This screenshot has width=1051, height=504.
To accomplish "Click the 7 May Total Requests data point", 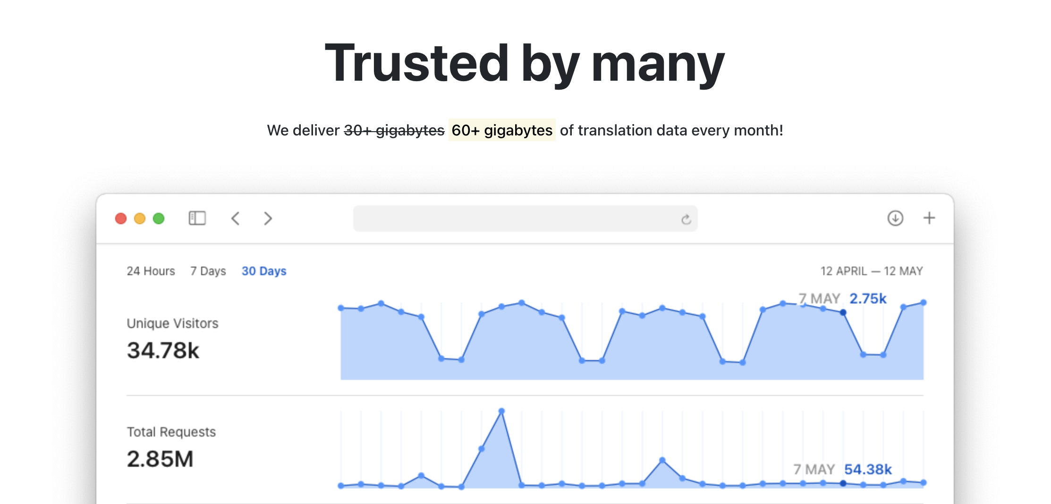I will (x=843, y=483).
